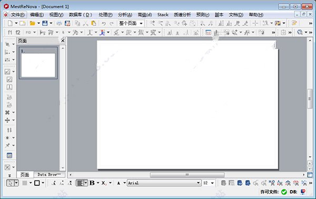Open the 分析(A) menu
Screen dimensions: 316x199
coord(125,15)
